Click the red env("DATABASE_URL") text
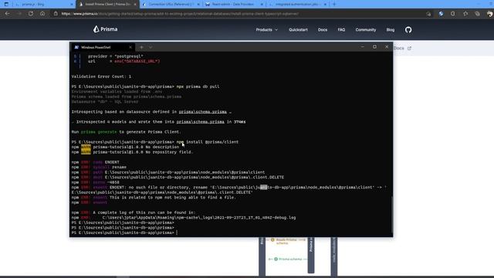 click(x=137, y=61)
